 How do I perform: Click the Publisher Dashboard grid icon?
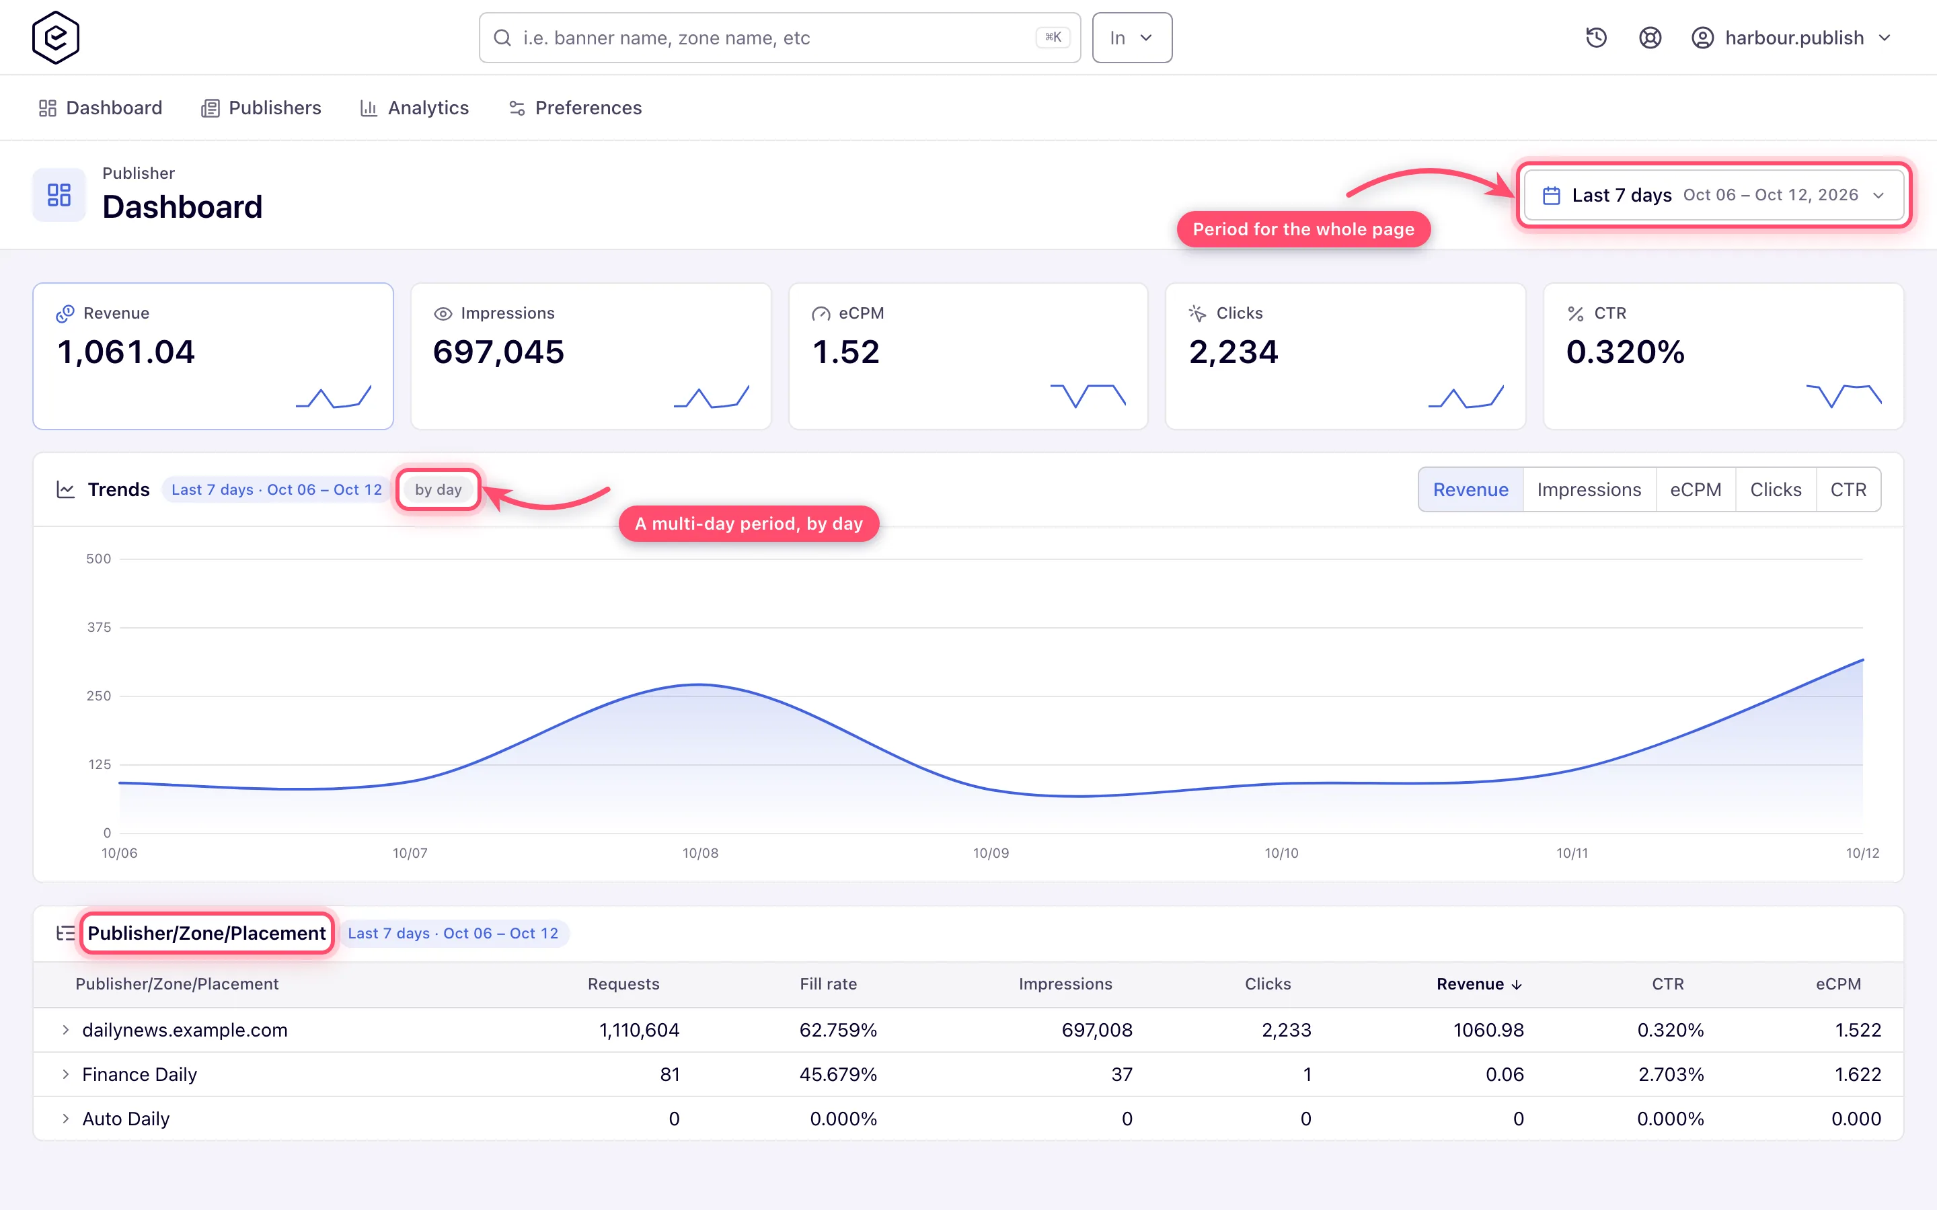59,194
